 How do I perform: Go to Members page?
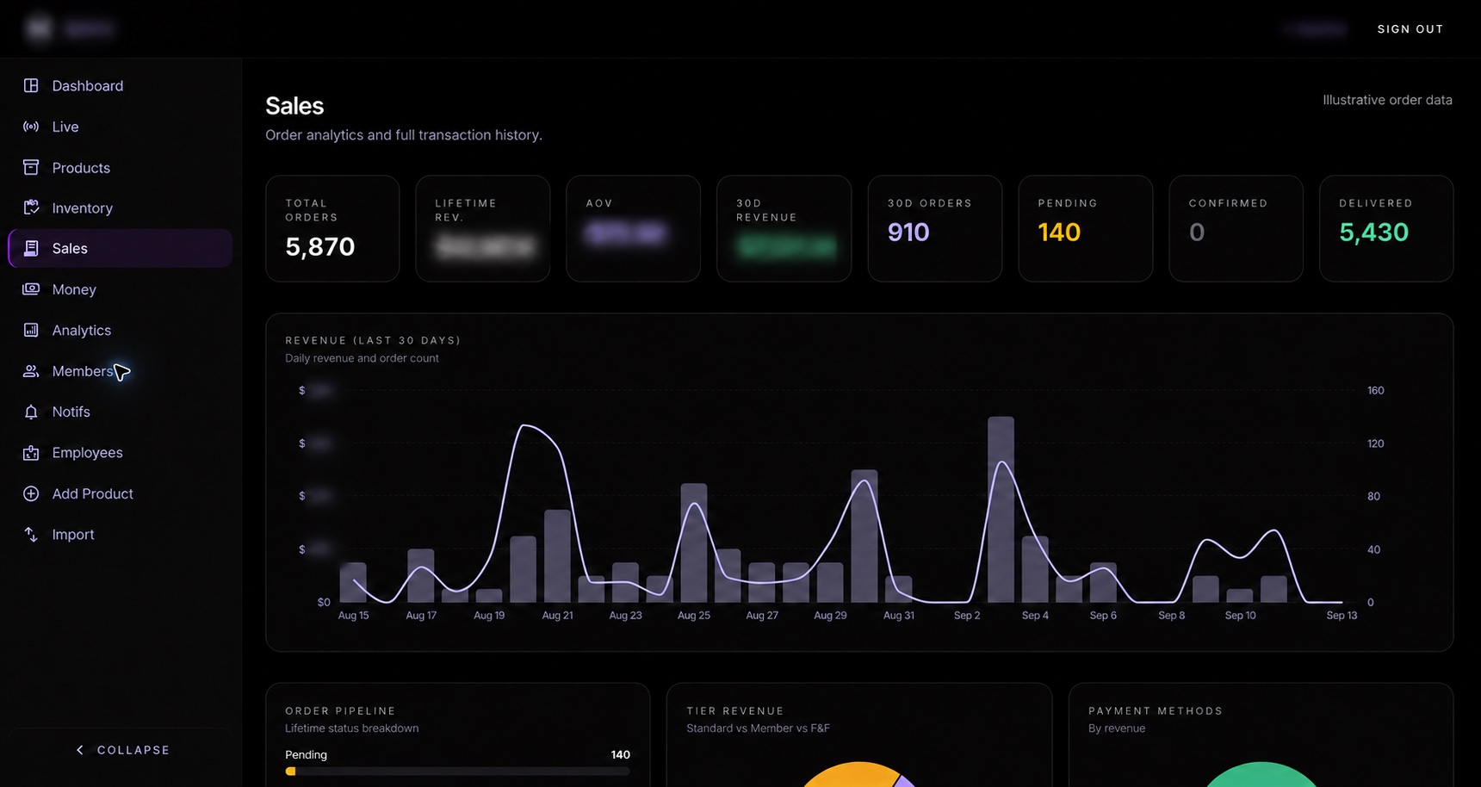click(121, 371)
